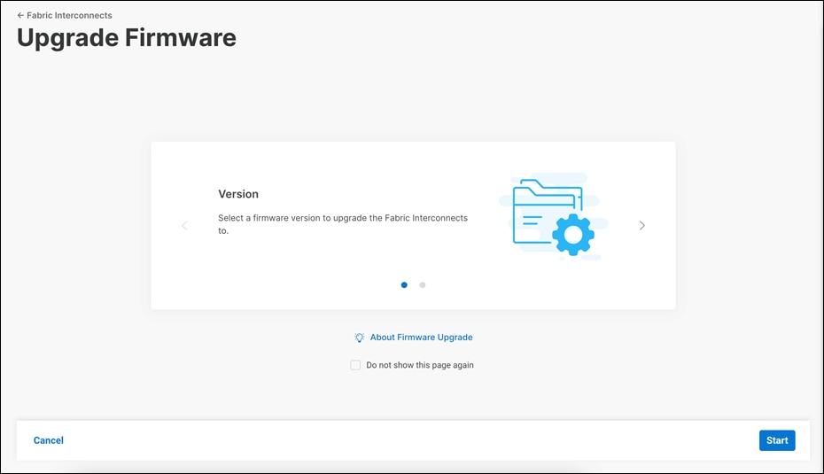824x474 pixels.
Task: Click the lightbulb icon near About Firmware Upgrade
Action: (359, 338)
